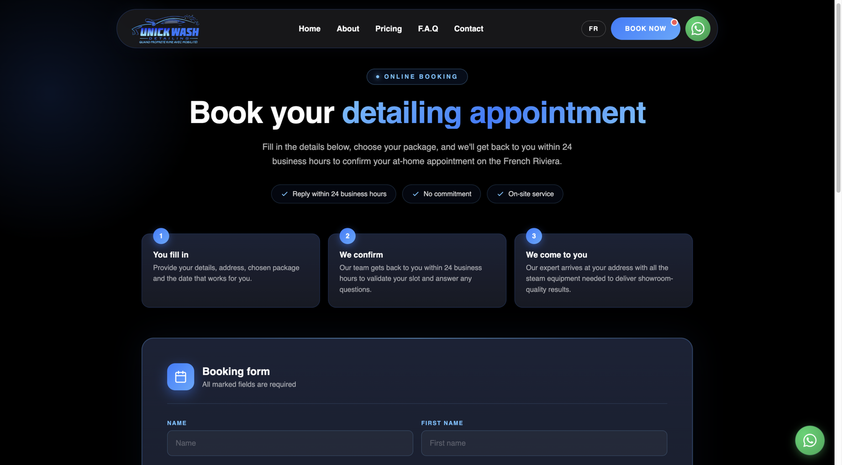Click the Booking form calendar icon
842x465 pixels.
181,377
